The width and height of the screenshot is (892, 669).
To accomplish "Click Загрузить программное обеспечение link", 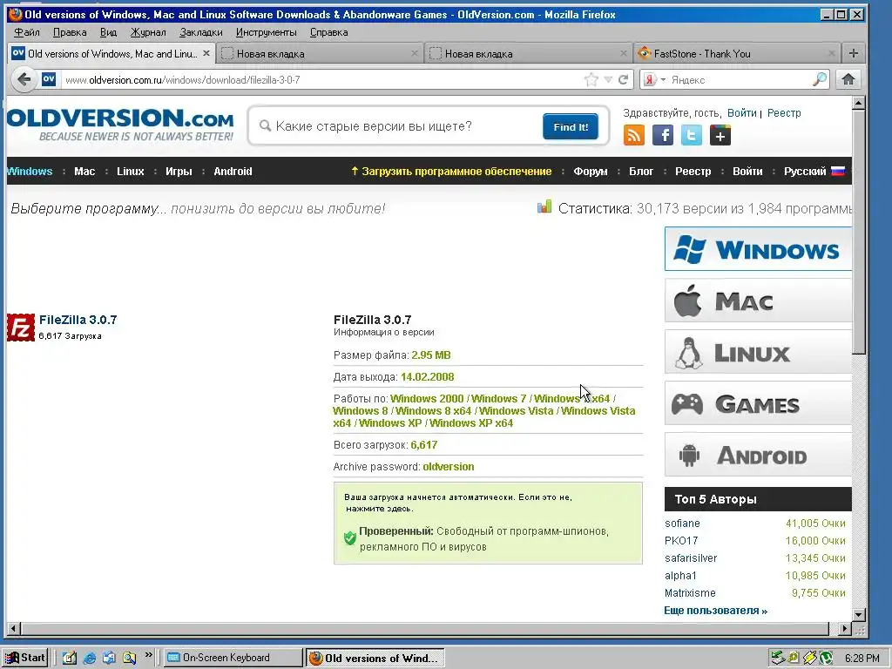I will click(451, 172).
